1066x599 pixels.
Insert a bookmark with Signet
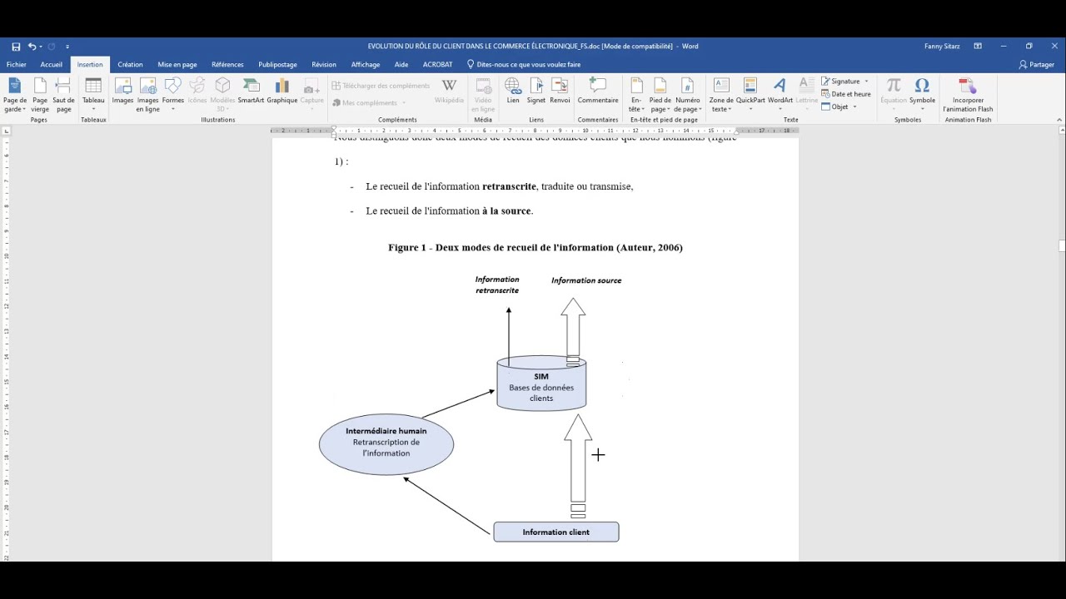[x=536, y=92]
